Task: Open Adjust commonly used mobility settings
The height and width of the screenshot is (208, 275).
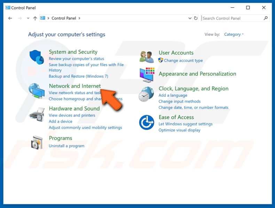Action: point(85,128)
